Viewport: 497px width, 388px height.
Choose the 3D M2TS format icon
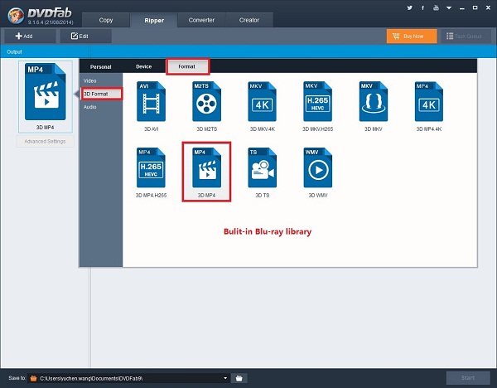click(x=206, y=101)
